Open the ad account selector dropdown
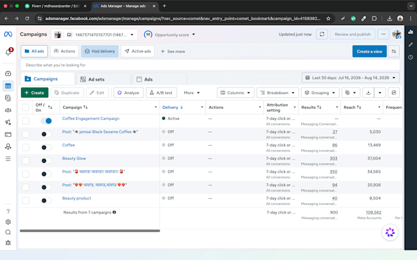This screenshot has width=417, height=260. click(x=94, y=35)
